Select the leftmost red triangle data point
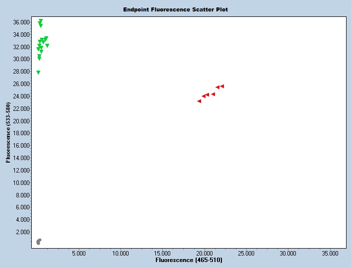351x268 pixels. (199, 101)
